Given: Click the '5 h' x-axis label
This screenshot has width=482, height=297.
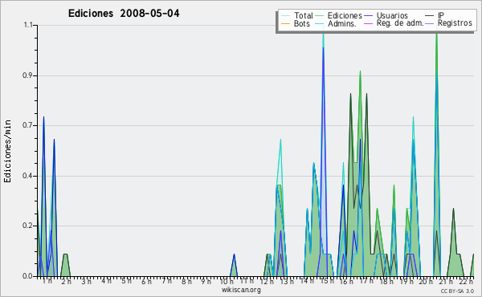Looking at the screenshot, I should click(126, 281).
